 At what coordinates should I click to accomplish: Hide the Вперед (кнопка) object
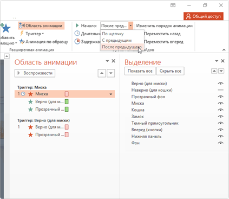[220, 130]
